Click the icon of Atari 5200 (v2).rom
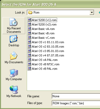Viewport: 100px width, 109px height. coord(29,24)
